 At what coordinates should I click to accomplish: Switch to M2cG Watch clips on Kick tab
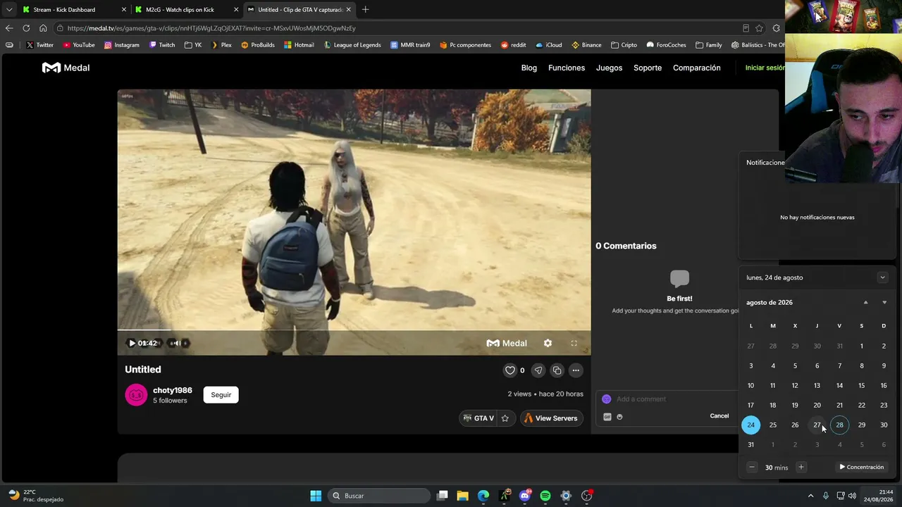(x=186, y=10)
